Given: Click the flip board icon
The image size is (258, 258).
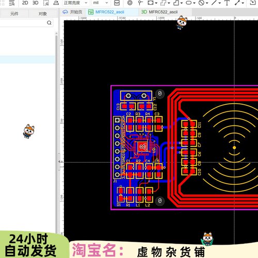Looking at the screenshot, I should [56, 3].
